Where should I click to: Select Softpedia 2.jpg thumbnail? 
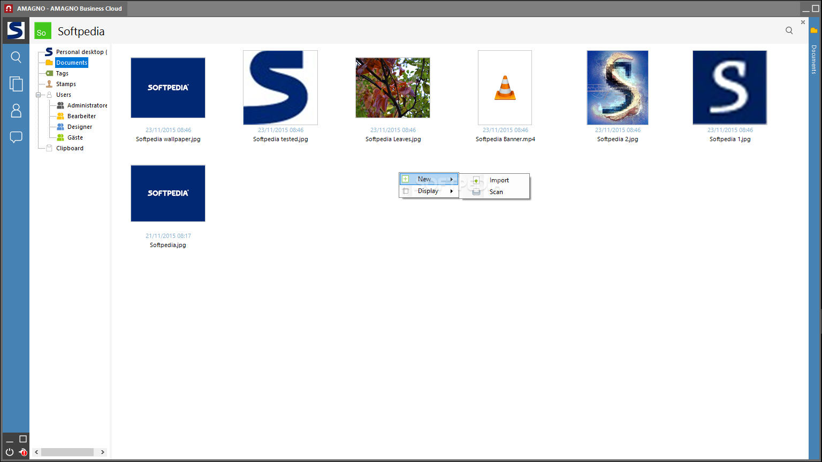[618, 88]
